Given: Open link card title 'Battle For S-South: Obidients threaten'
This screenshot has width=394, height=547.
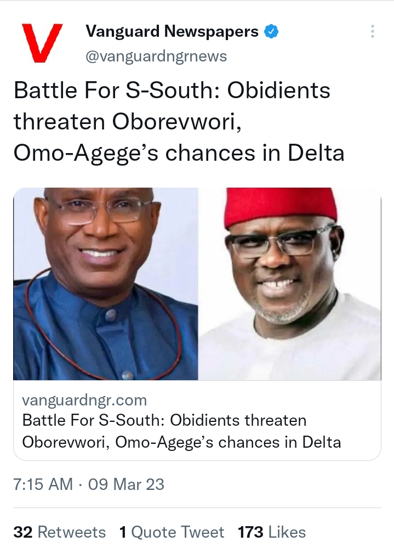Looking at the screenshot, I should (164, 421).
